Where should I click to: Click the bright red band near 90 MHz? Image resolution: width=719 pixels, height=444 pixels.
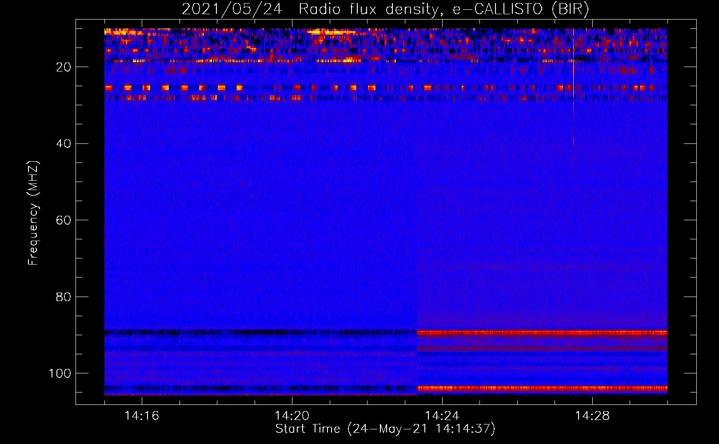[542, 333]
